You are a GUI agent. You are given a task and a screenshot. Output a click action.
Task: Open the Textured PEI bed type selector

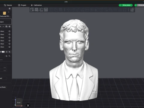(x=5, y=16)
